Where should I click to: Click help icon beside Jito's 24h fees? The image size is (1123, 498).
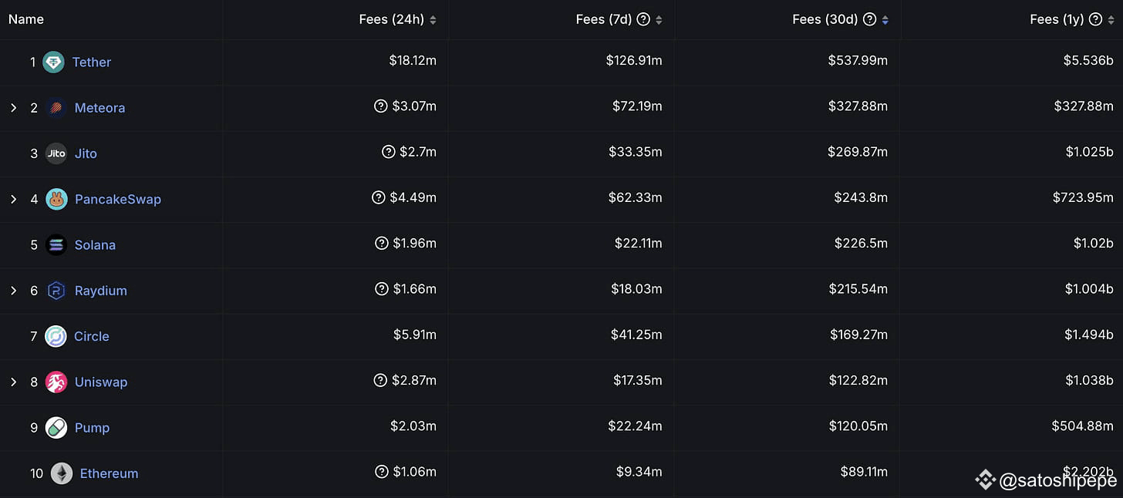(x=389, y=152)
